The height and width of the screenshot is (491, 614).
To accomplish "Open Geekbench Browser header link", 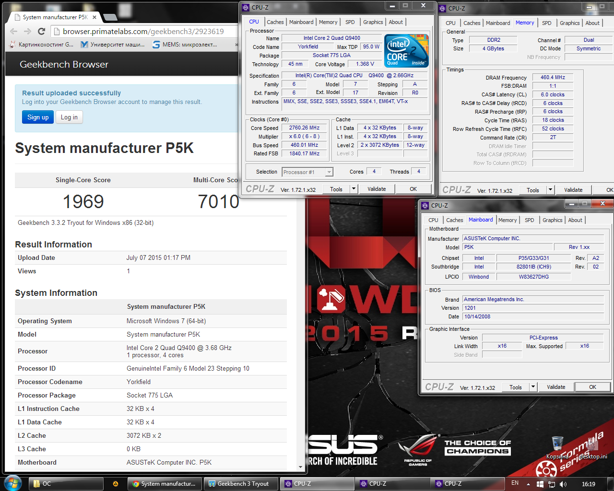I will coord(64,64).
